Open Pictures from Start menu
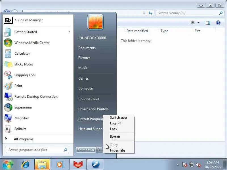Viewport: 227px width, 170px height. click(84, 58)
